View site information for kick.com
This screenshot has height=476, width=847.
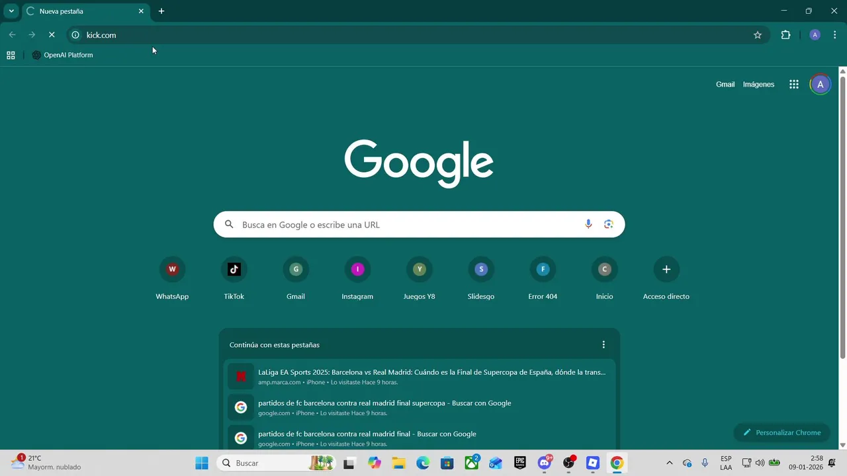click(75, 35)
